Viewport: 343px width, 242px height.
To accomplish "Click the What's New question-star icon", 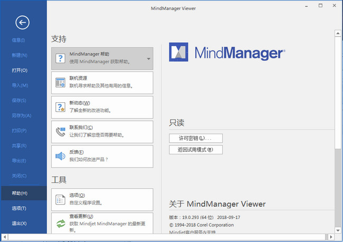I will [x=60, y=107].
